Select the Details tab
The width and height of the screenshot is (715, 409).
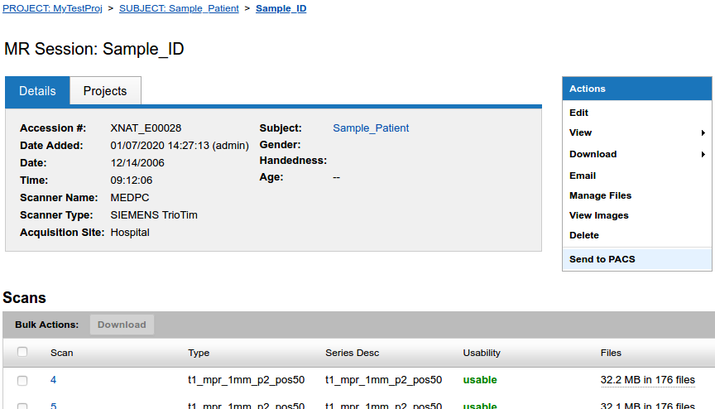(x=37, y=91)
